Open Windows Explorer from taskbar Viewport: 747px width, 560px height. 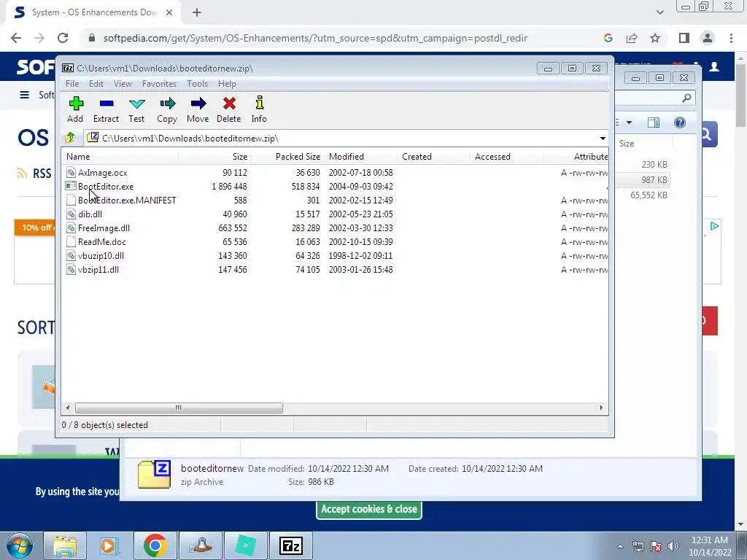point(65,545)
